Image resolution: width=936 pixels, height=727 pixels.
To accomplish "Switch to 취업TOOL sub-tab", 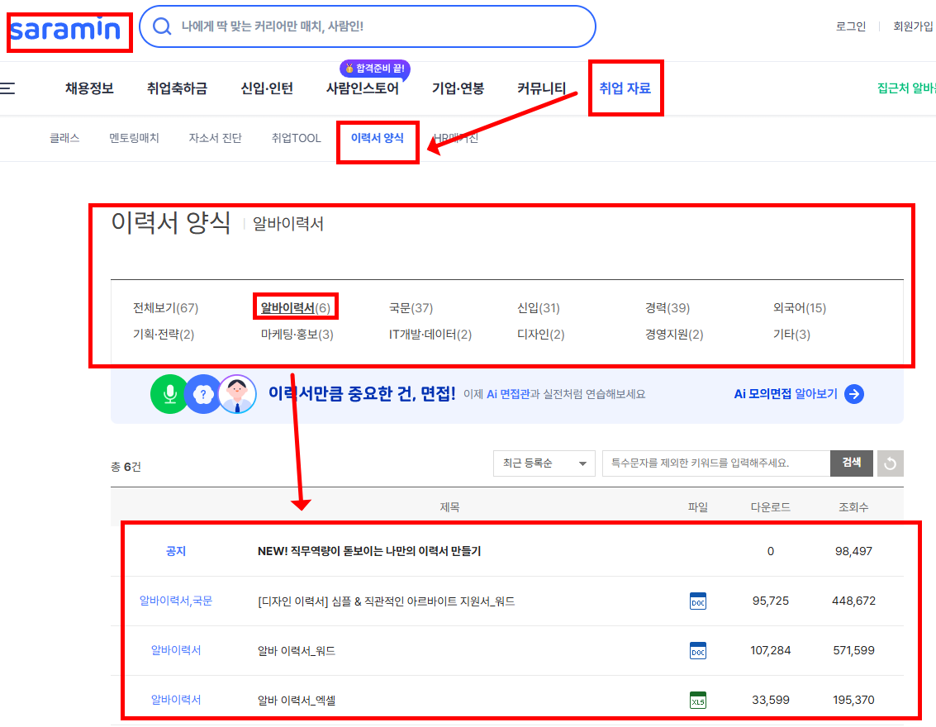I will pos(296,138).
